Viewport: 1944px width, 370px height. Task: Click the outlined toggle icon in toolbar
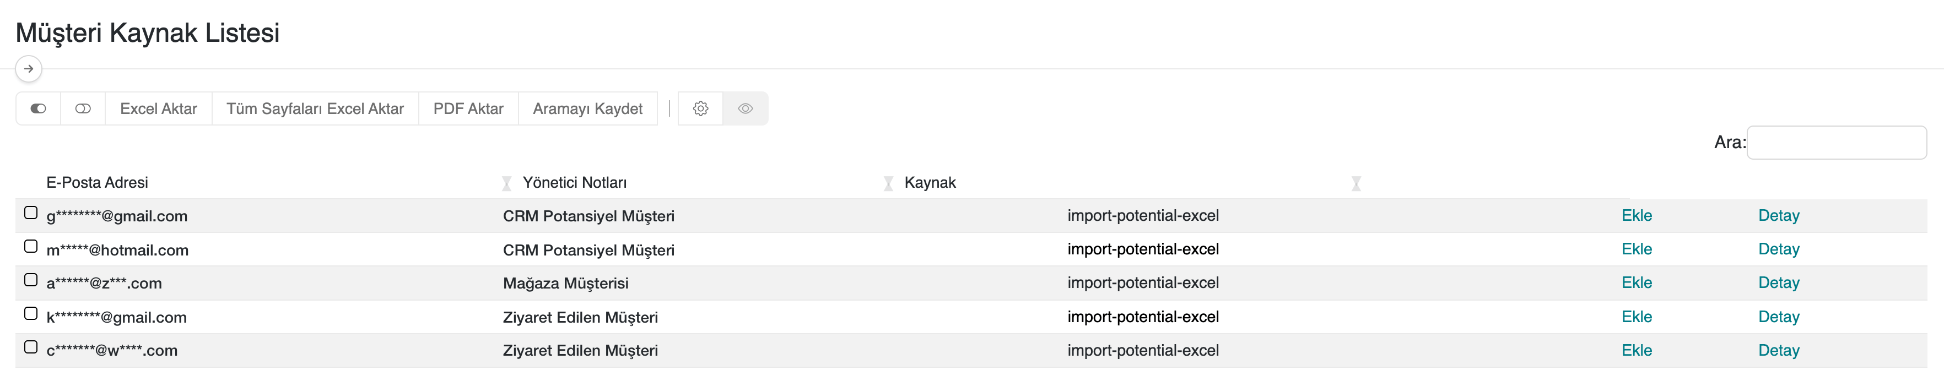pyautogui.click(x=83, y=108)
